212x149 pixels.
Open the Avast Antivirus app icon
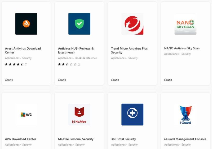[26, 24]
